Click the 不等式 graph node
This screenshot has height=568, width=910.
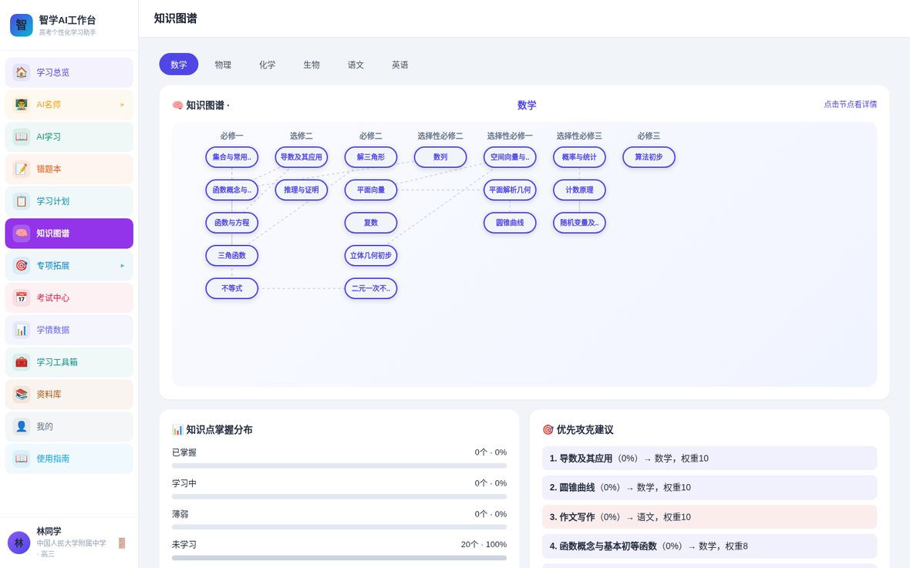point(231,288)
